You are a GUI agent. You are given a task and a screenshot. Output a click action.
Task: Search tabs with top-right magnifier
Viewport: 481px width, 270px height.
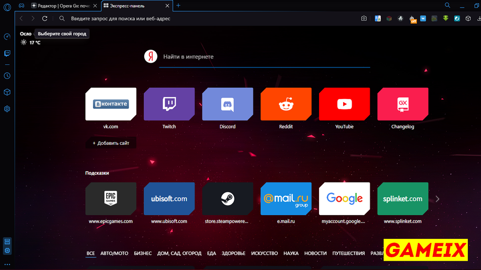tap(448, 5)
